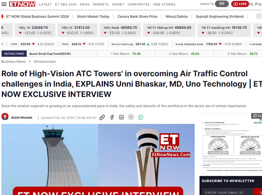262x195 pixels.
Task: Click the ET NOW logo
Action: [x=22, y=4]
